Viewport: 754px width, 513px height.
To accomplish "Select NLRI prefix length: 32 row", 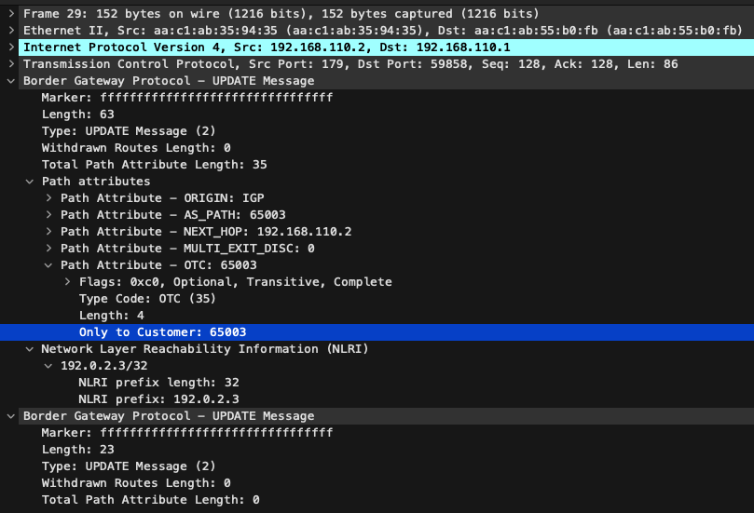I will [x=158, y=383].
